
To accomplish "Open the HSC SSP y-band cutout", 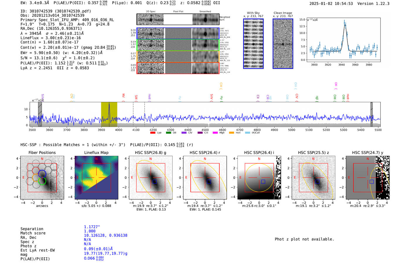I will coord(368,178).
